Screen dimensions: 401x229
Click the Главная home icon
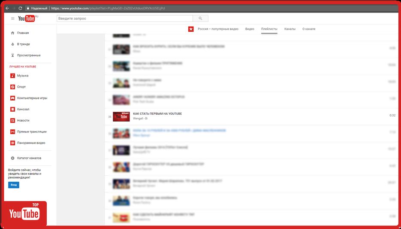(12, 33)
